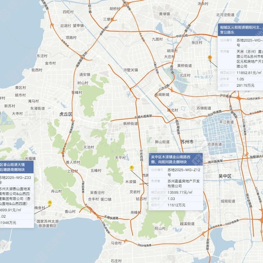This screenshot has height=263, width=263.
Task: Select the winner 苏州嘉盛房地产开发有限公司
Action: point(183,183)
